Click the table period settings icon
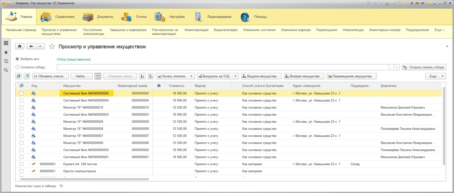Viewport: 454px width, 193px height. click(x=98, y=76)
